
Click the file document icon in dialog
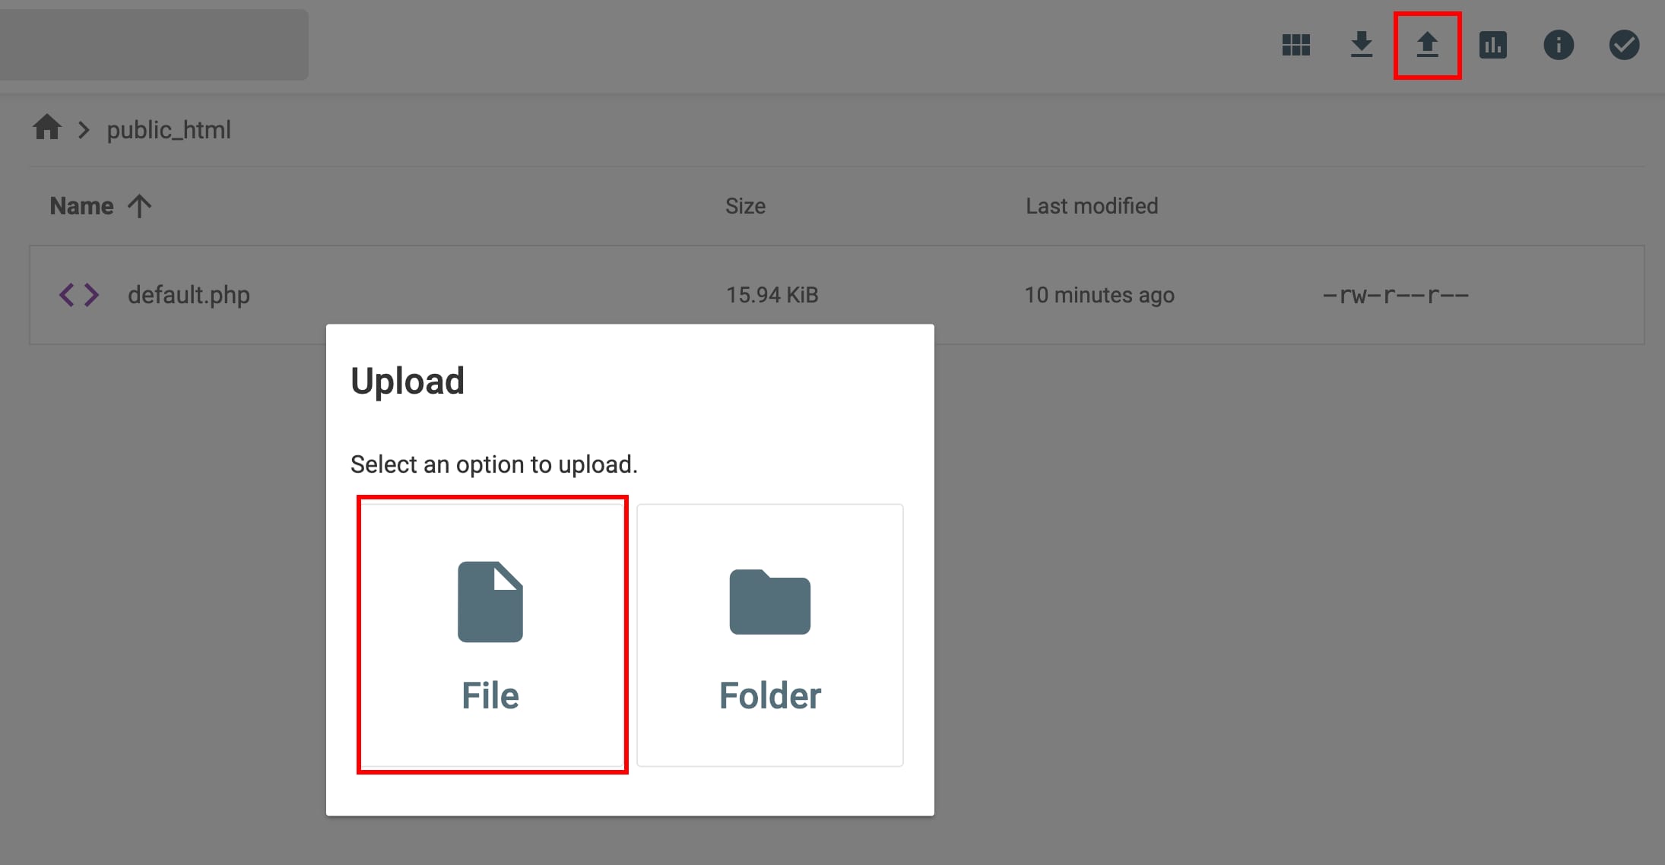[490, 602]
